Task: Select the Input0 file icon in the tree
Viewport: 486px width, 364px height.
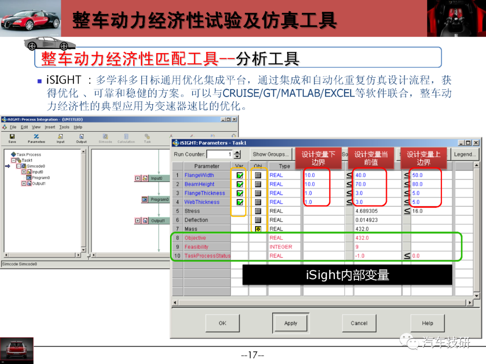Action: coord(29,172)
